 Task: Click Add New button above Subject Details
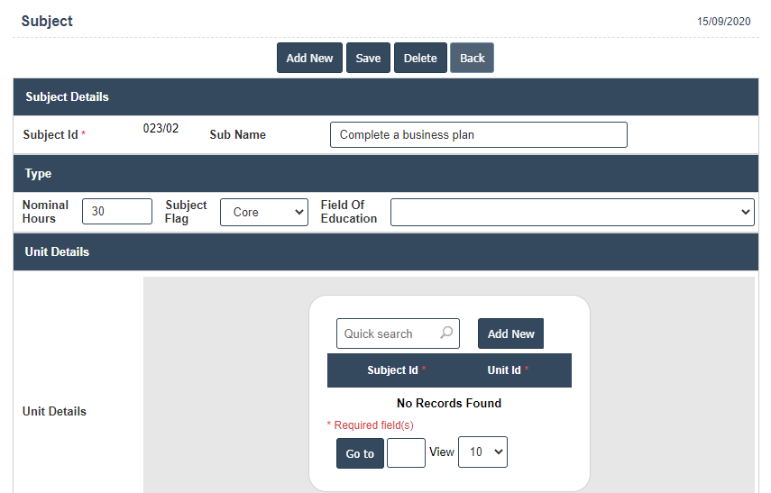309,58
